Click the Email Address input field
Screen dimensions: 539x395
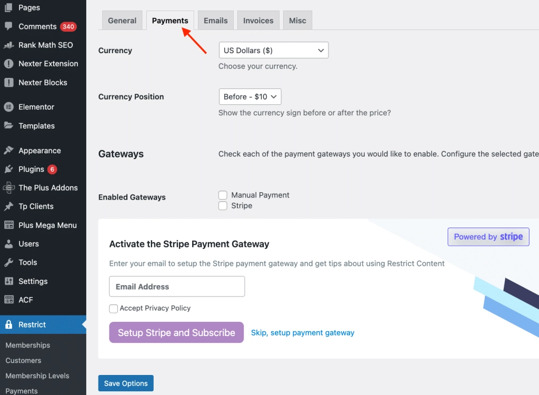pos(177,287)
